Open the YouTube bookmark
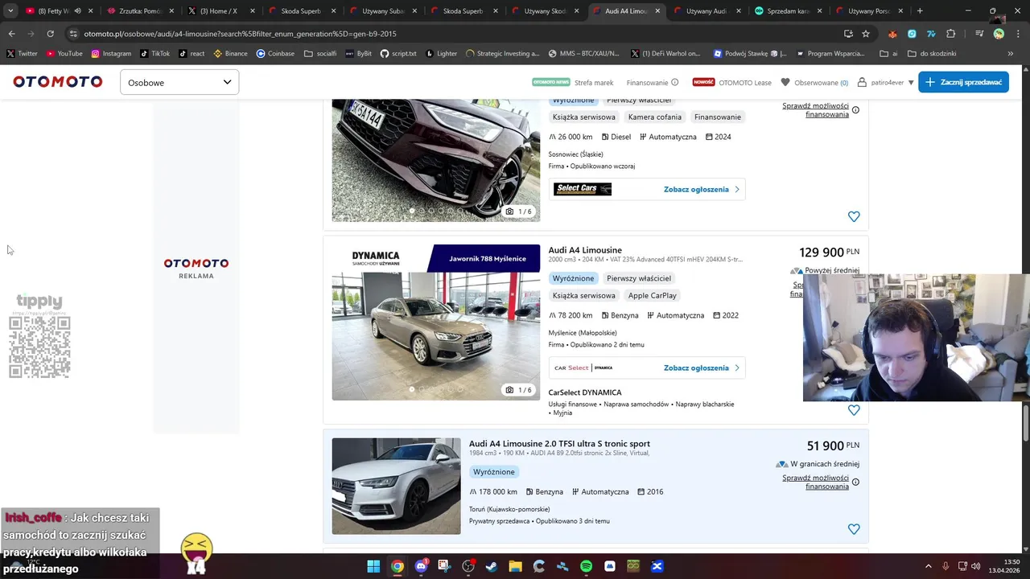 [64, 53]
